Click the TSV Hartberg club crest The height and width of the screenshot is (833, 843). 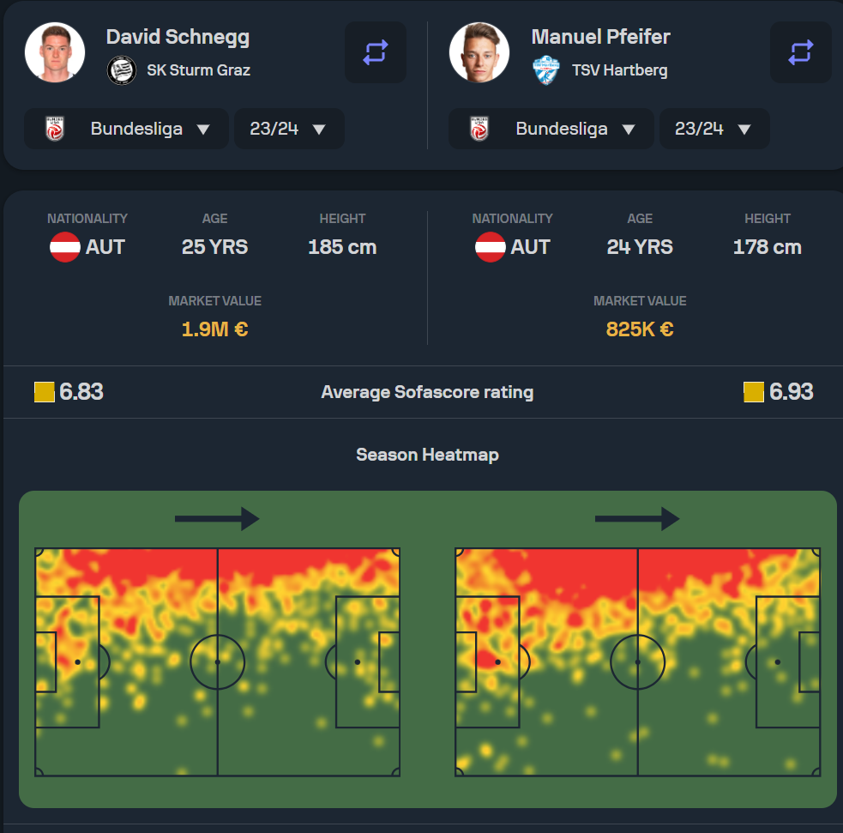coord(546,69)
